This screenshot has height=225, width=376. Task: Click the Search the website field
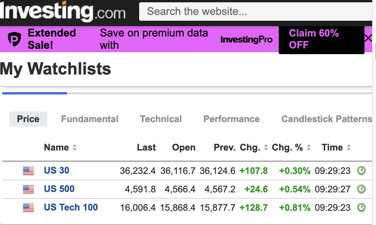[x=254, y=12]
